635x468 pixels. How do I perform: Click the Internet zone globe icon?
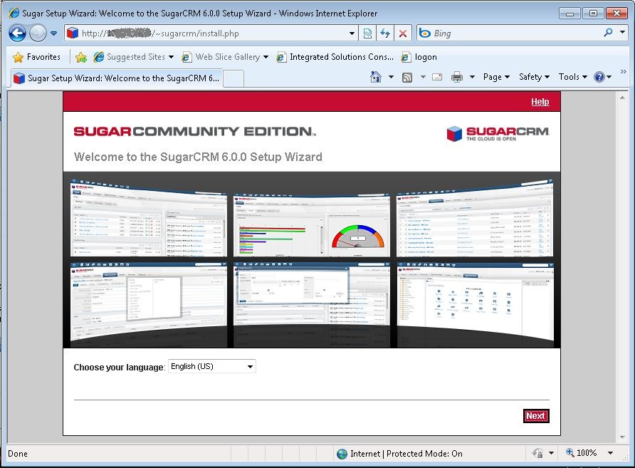click(342, 454)
